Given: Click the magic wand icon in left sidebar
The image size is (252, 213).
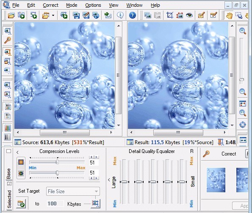Looking at the screenshot, I should pyautogui.click(x=8, y=40).
